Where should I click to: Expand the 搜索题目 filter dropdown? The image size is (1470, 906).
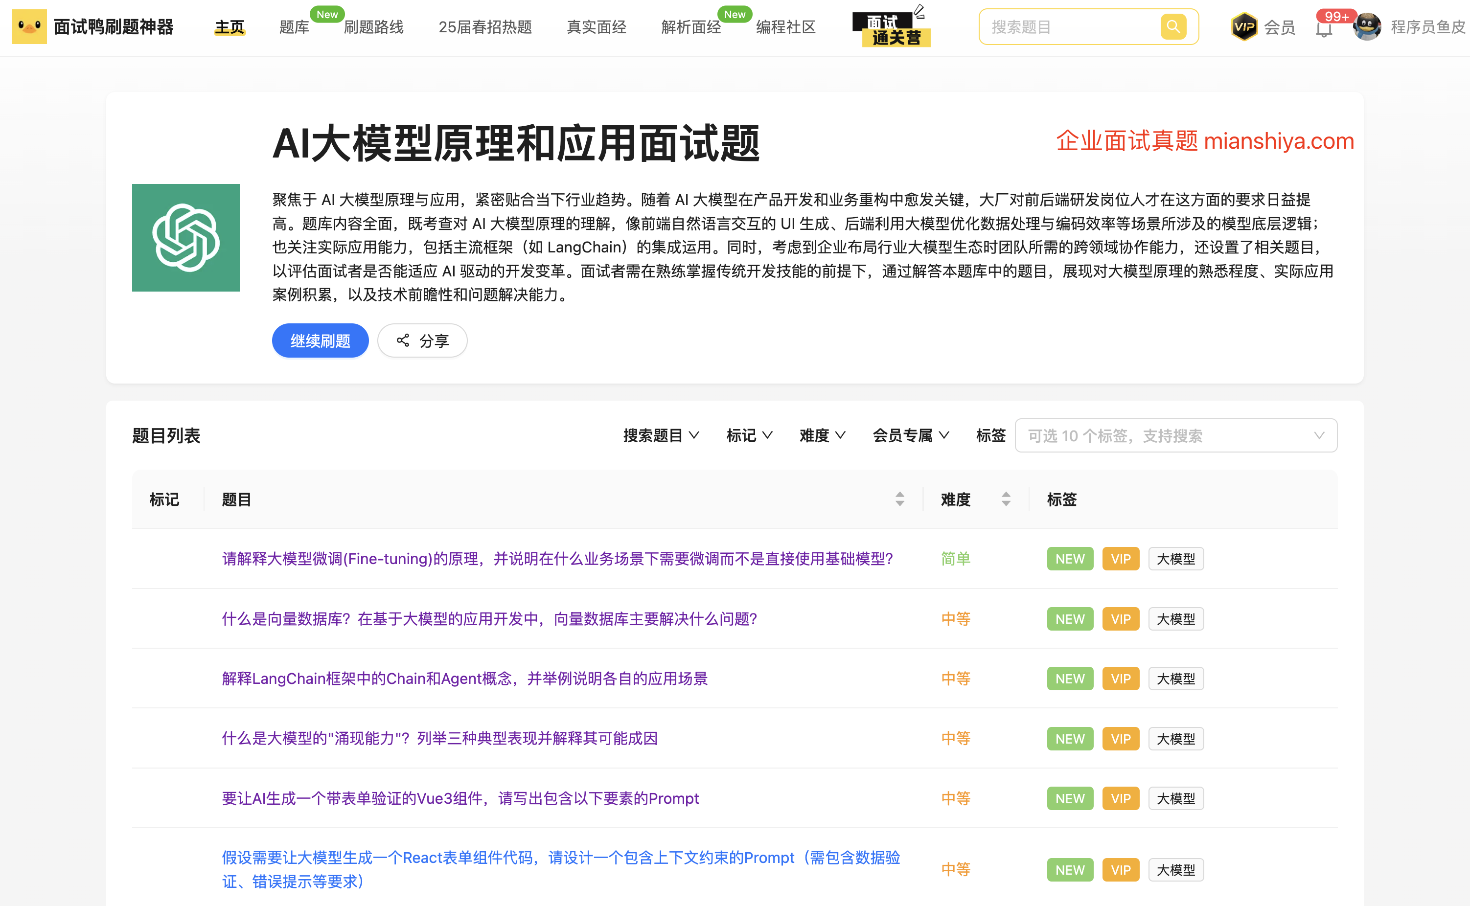point(661,435)
